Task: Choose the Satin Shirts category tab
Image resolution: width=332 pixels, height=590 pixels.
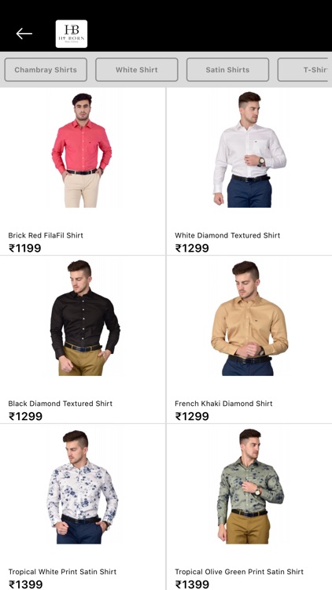Action: coord(227,69)
